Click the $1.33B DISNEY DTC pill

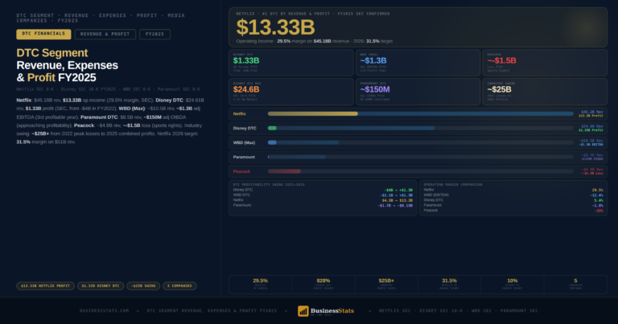pyautogui.click(x=101, y=286)
